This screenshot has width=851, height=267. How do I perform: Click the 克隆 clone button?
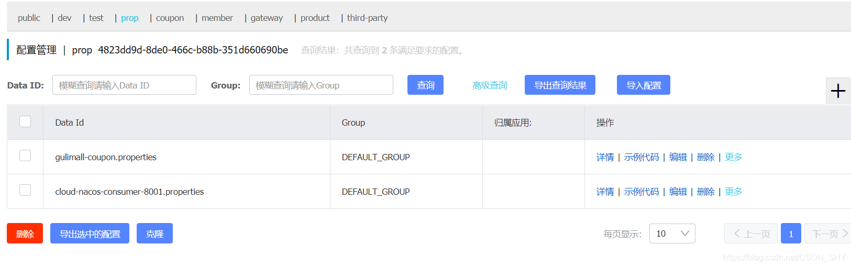click(154, 233)
